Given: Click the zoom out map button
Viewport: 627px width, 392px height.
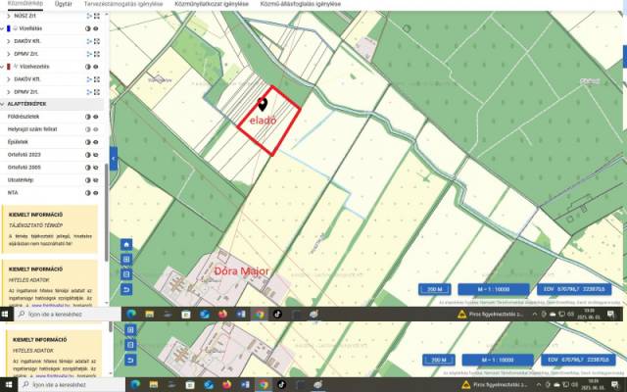Looking at the screenshot, I should [x=125, y=274].
